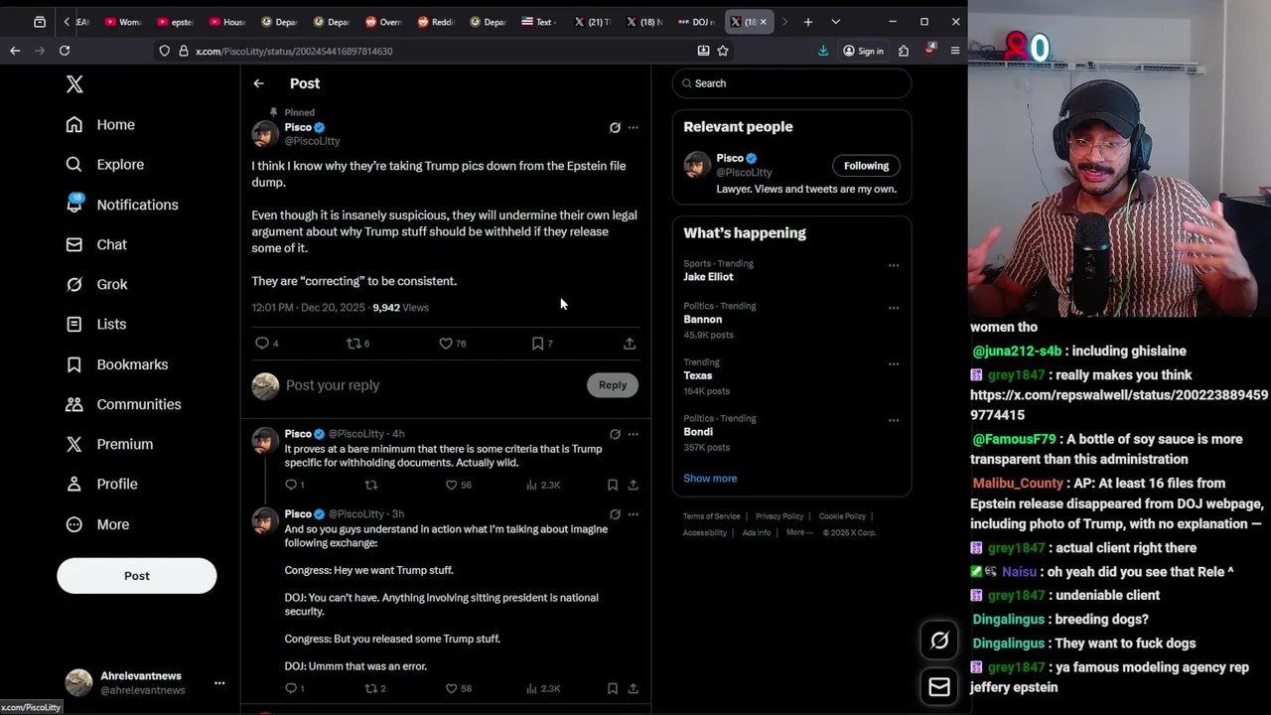This screenshot has width=1271, height=715.
Task: Click the main Post compose button
Action: tap(136, 576)
